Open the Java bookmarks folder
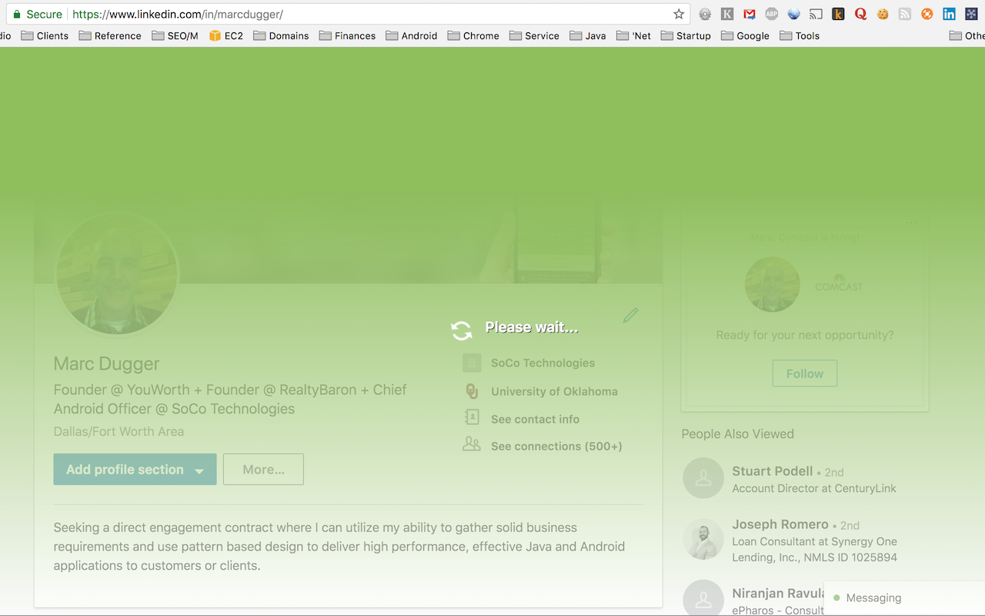This screenshot has height=616, width=985. [588, 35]
